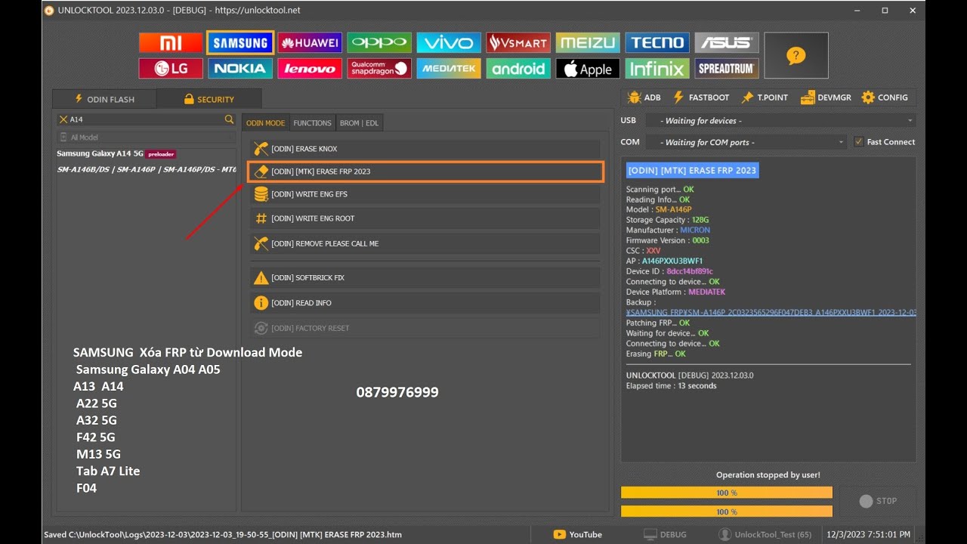Click the greyed [ODIN] FACTORY RESET button

pos(425,328)
